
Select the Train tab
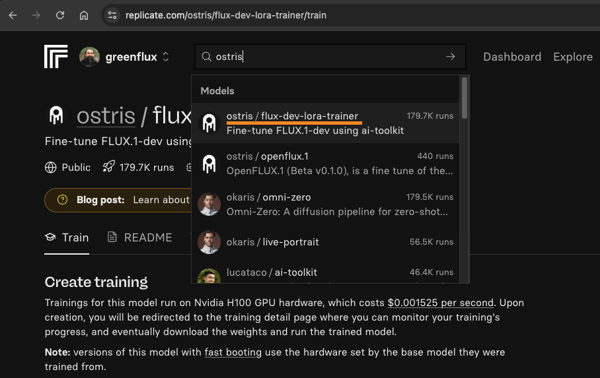67,237
